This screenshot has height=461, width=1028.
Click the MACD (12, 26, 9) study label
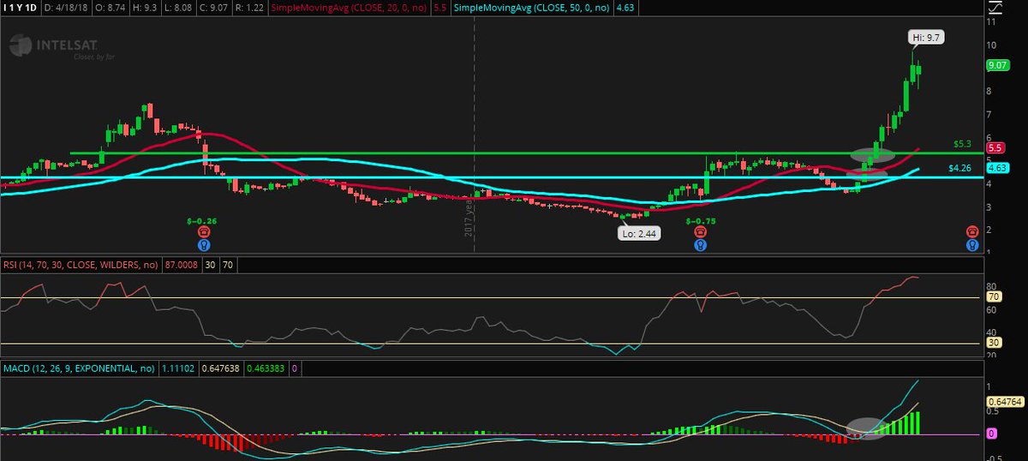(79, 368)
